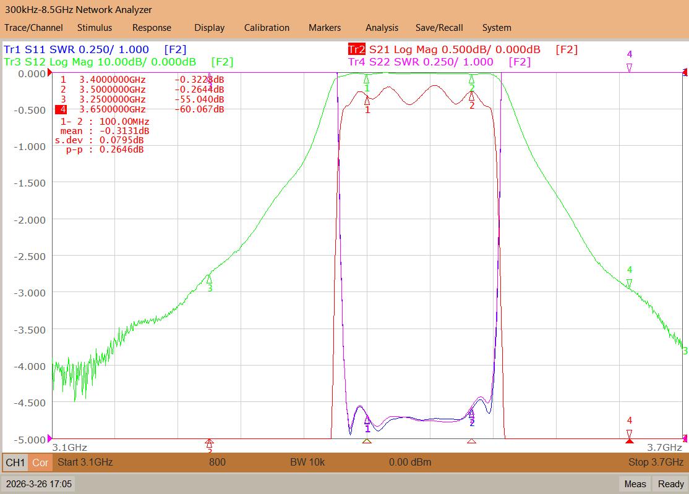689x494 pixels.
Task: Click marker 1 row 3.4000000GHz
Action: coord(142,80)
